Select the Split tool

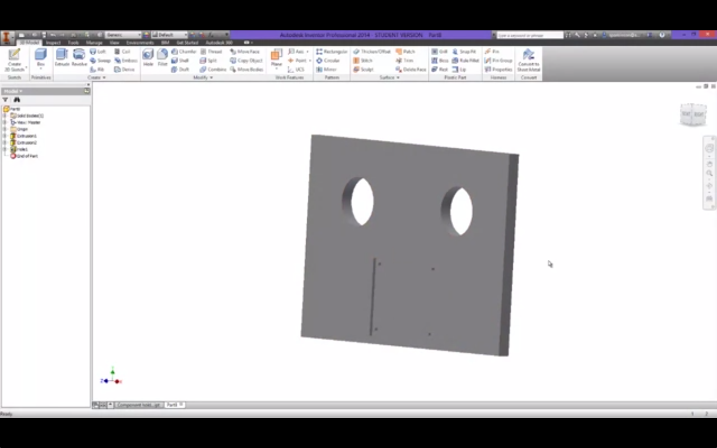coord(209,61)
